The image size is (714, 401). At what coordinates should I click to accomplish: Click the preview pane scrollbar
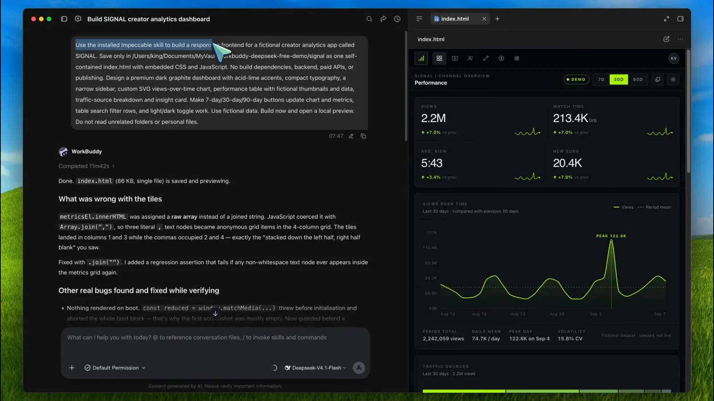(x=689, y=111)
